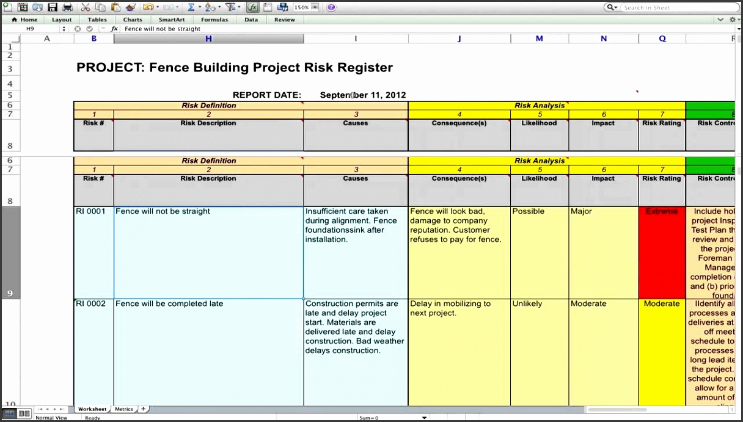Click the red Extreme risk rating cell
743x422 pixels.
point(662,250)
